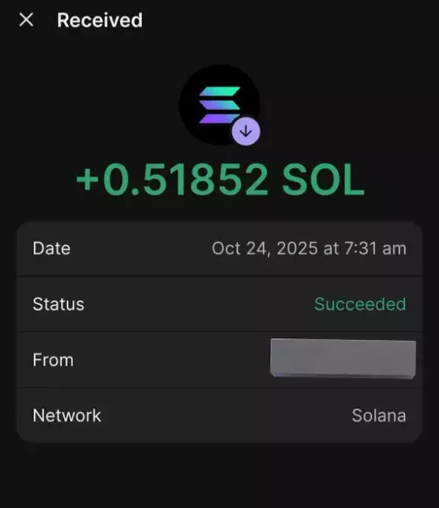This screenshot has width=439, height=508.
Task: Tap the black circle behind Solana logo
Action: tap(220, 105)
